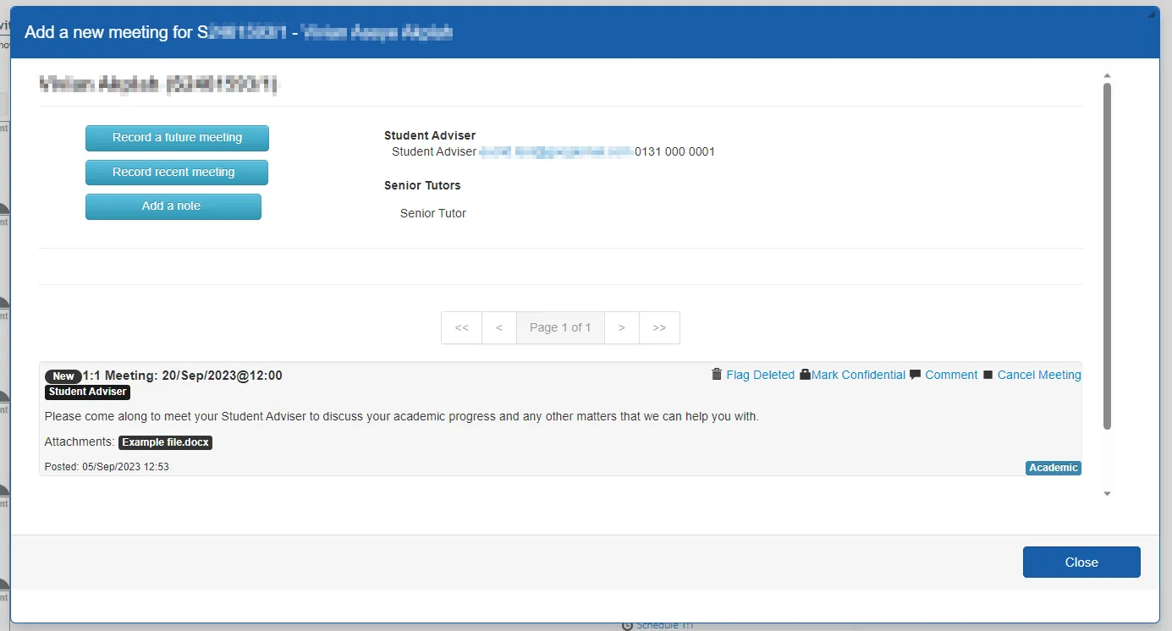Screen dimensions: 1172x631
Task: Click the Academic category tag
Action: [1053, 467]
